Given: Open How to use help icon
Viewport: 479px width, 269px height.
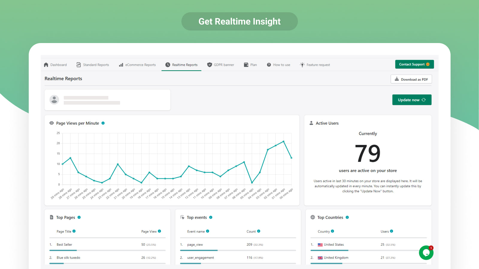Looking at the screenshot, I should point(269,65).
